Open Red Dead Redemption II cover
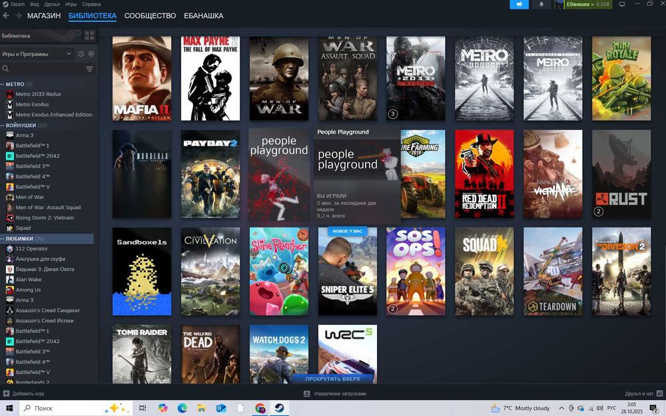The image size is (666, 416). coord(484,174)
